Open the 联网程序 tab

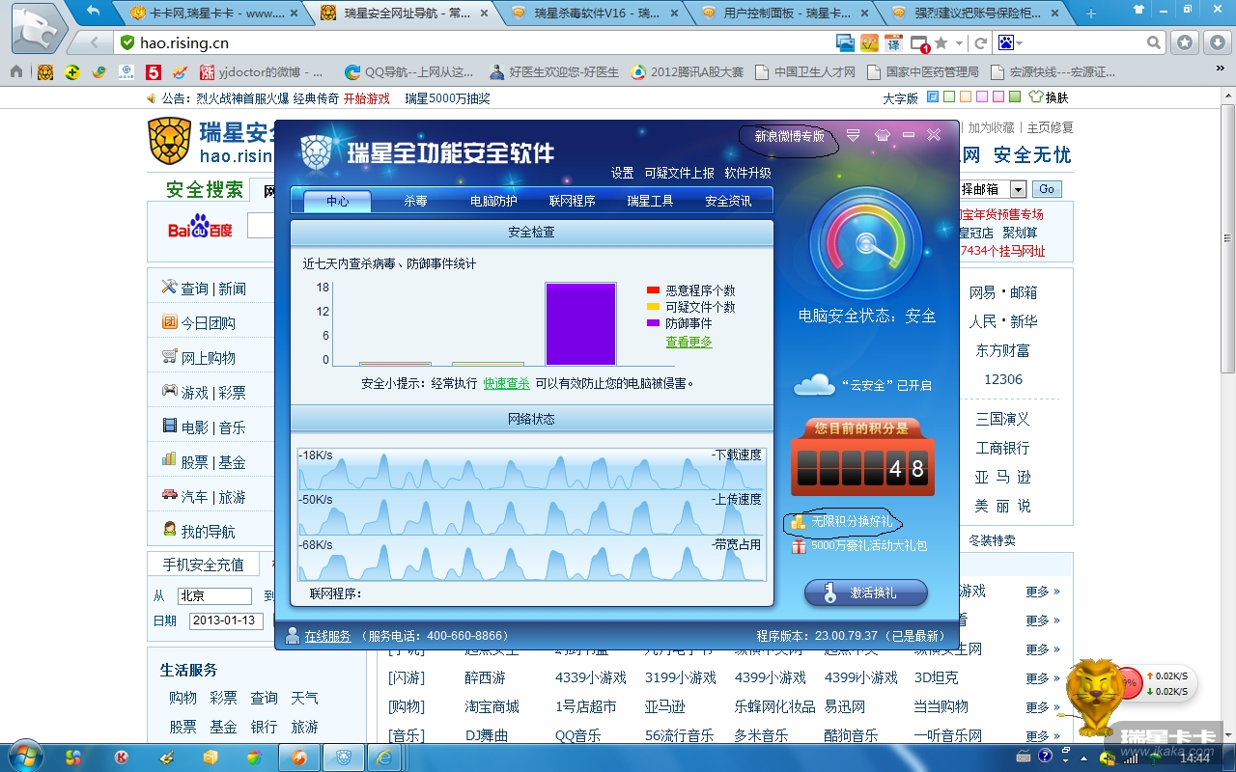coord(572,201)
